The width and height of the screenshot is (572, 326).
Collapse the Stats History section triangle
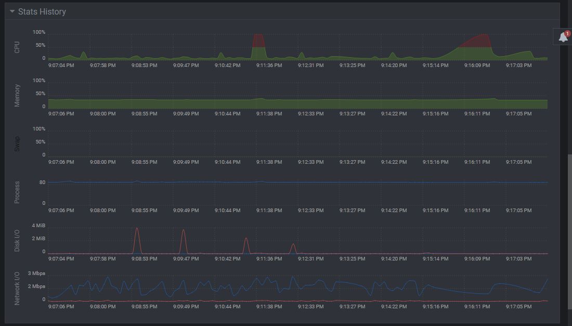coord(11,11)
